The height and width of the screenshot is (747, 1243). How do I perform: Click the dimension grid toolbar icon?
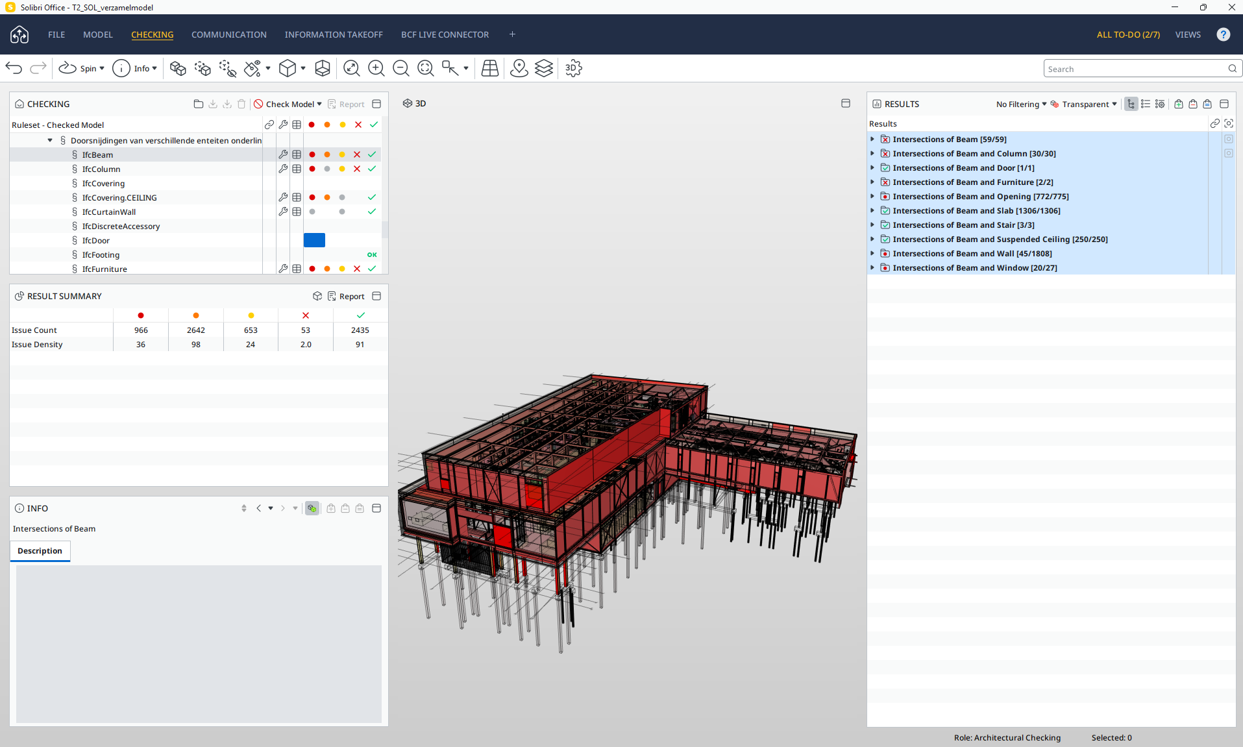tap(490, 68)
